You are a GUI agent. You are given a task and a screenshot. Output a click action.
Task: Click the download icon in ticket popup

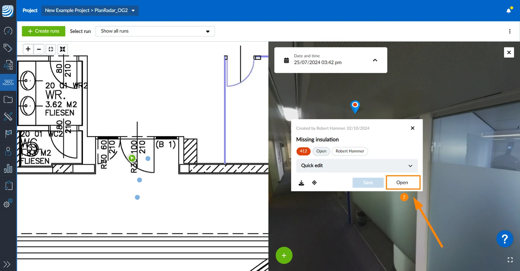(x=301, y=183)
